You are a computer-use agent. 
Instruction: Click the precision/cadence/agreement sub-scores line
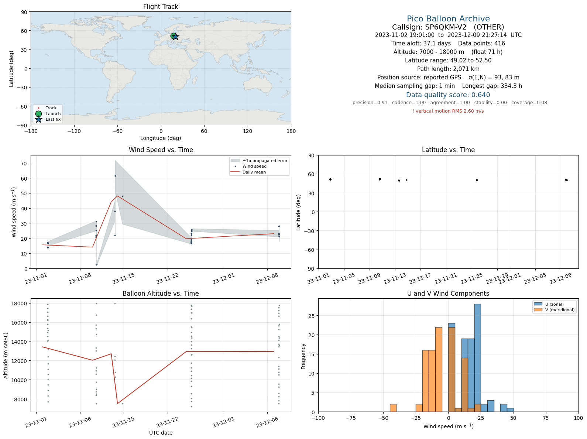coord(450,103)
